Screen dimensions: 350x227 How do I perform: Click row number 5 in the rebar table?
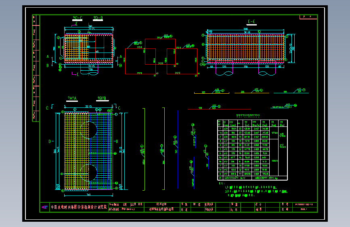[x=220, y=149]
